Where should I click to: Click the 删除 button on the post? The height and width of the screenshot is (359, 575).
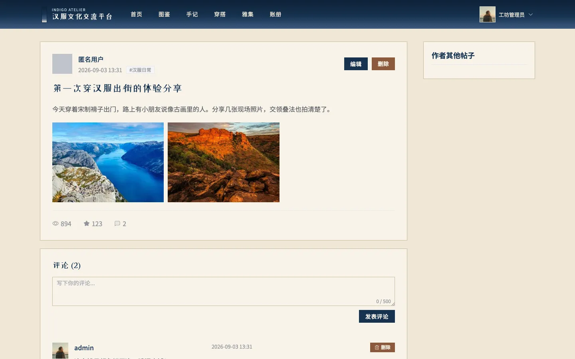click(x=383, y=64)
